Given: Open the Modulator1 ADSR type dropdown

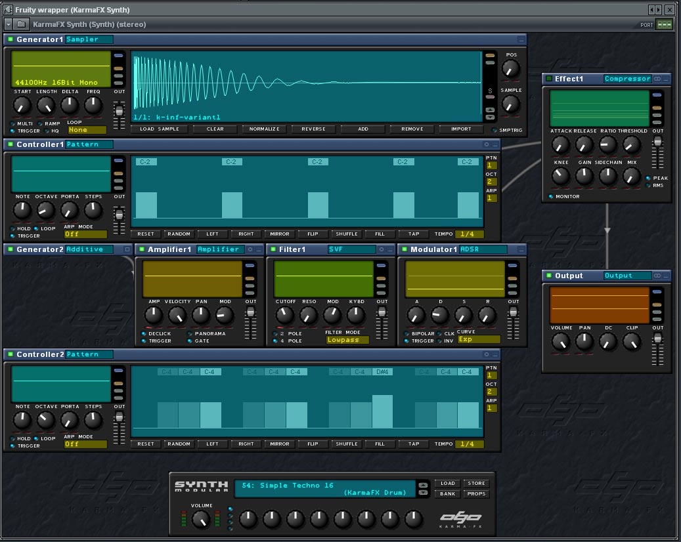Looking at the screenshot, I should [x=483, y=249].
